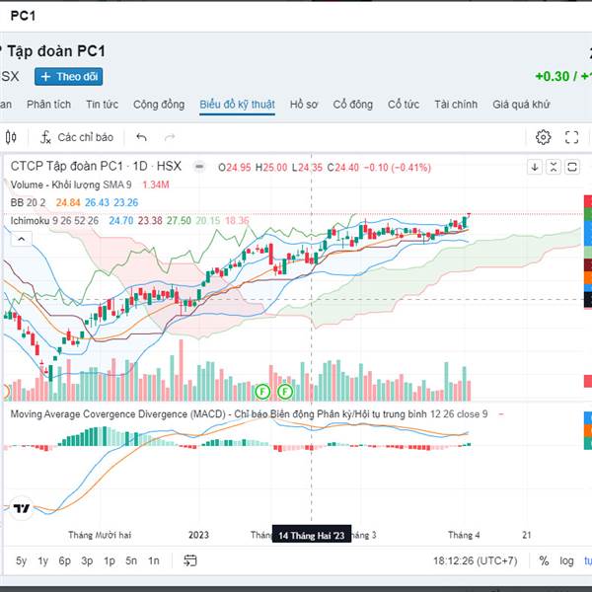Select the Volume - Khối lượng SMA 9 legend

point(71,185)
